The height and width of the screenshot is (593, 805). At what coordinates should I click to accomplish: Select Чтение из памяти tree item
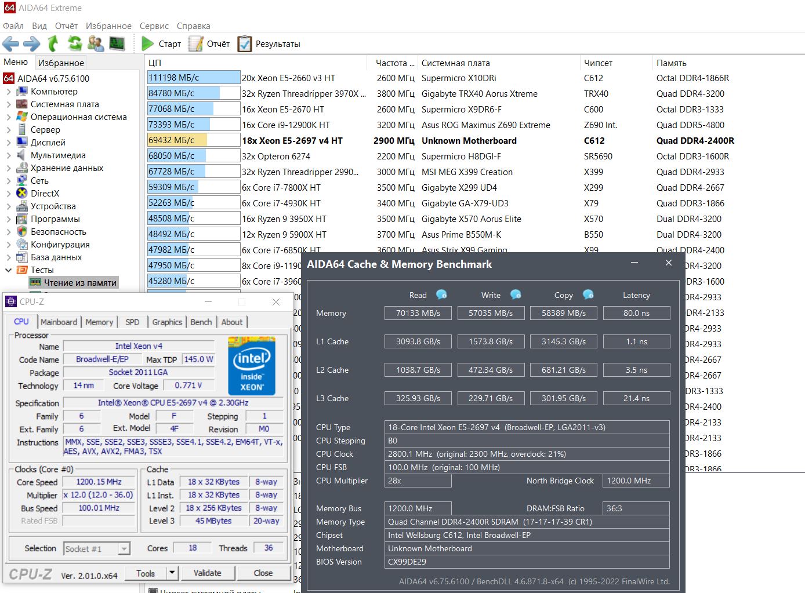pyautogui.click(x=80, y=283)
